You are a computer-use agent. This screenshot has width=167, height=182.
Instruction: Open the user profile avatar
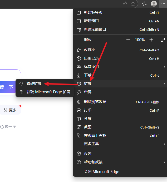tap(154, 4)
